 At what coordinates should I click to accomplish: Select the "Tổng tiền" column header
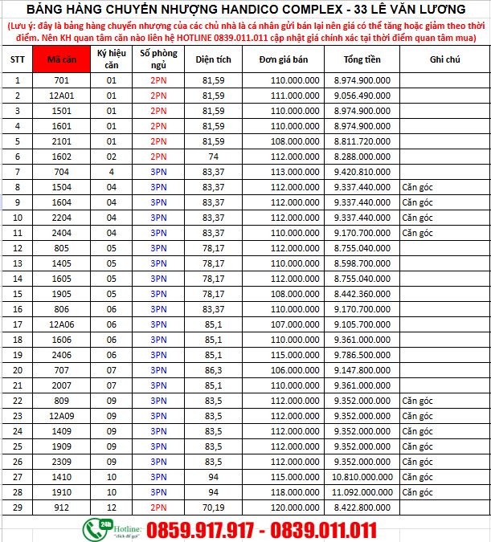(362, 60)
